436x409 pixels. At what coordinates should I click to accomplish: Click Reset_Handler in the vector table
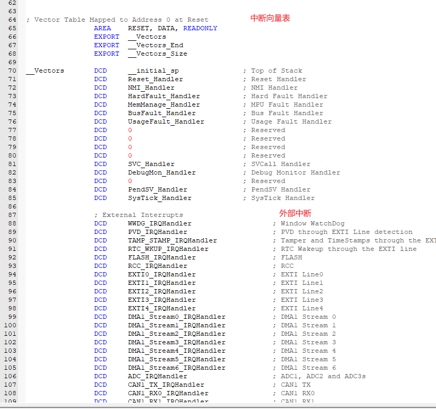[x=156, y=79]
